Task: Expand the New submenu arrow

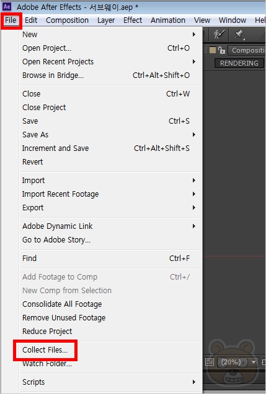Action: click(x=193, y=34)
